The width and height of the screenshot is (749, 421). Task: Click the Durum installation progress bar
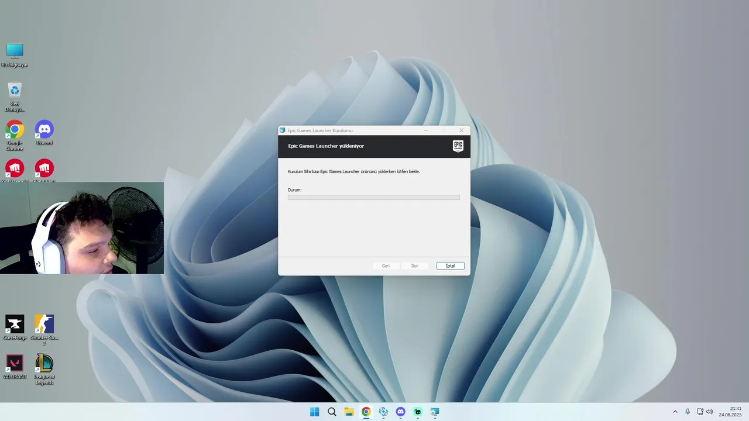click(374, 198)
